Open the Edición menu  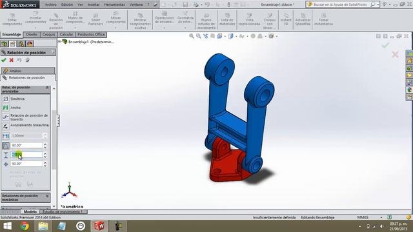(67, 5)
